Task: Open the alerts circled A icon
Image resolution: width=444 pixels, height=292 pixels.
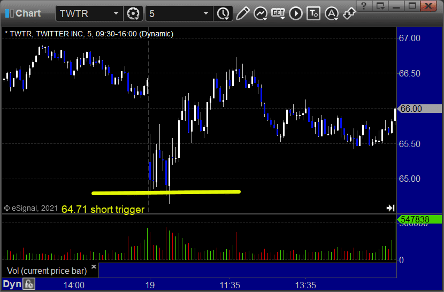Action: pyautogui.click(x=331, y=13)
